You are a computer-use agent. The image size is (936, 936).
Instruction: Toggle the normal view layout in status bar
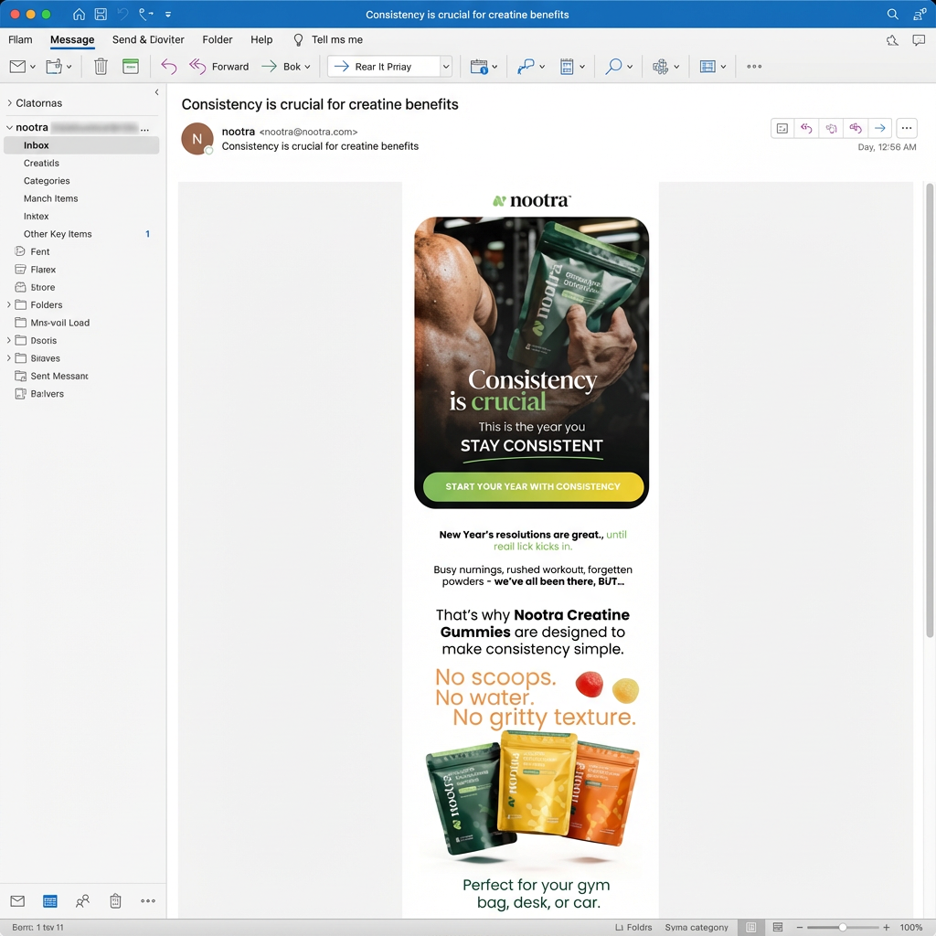[x=750, y=927]
